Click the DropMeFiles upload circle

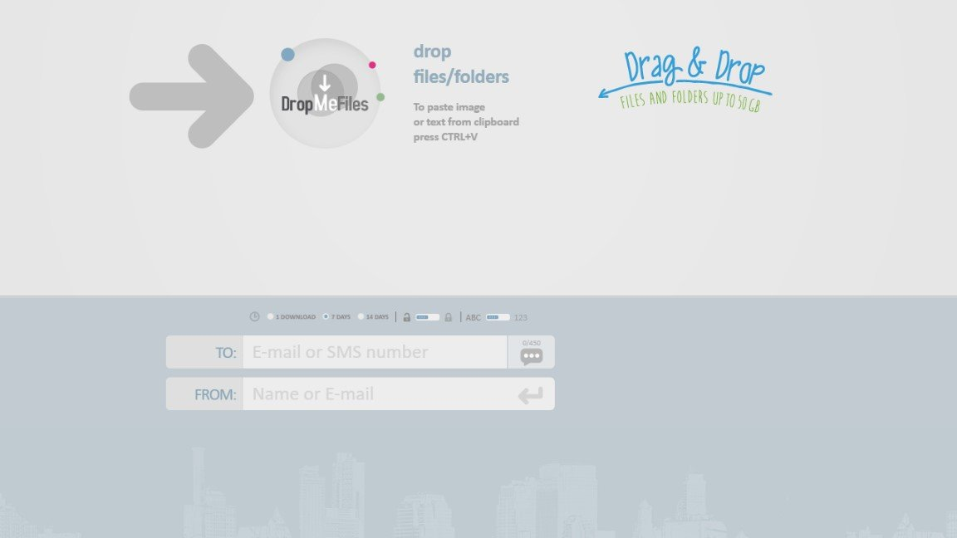325,94
